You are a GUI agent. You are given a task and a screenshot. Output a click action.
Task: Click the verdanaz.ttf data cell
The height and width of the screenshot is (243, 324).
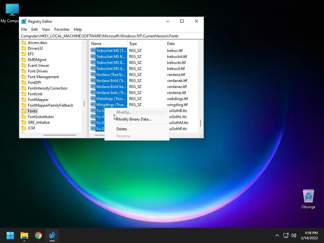[x=177, y=87]
